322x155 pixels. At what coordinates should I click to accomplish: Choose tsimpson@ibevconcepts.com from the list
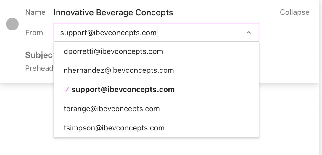(x=114, y=128)
